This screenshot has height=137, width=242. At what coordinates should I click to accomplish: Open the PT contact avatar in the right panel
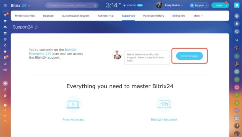coord(237,110)
